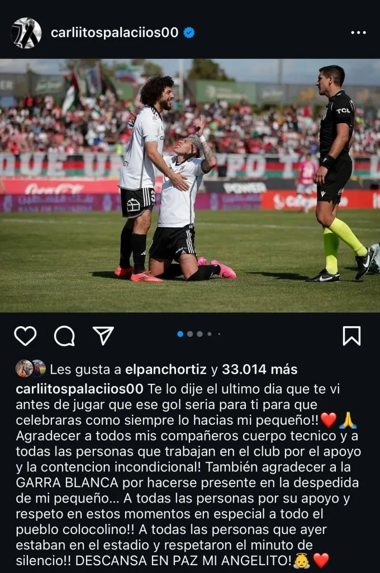This screenshot has width=380, height=573.
Task: Tap the liker avatars thumbnail
Action: pos(31,368)
